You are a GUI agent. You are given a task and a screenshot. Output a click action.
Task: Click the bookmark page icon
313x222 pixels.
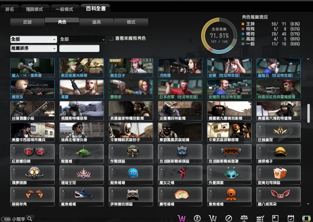coord(275,218)
